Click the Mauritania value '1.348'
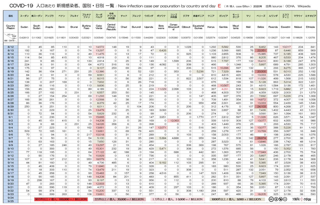This screenshot has height=205, width=320. tap(237, 65)
